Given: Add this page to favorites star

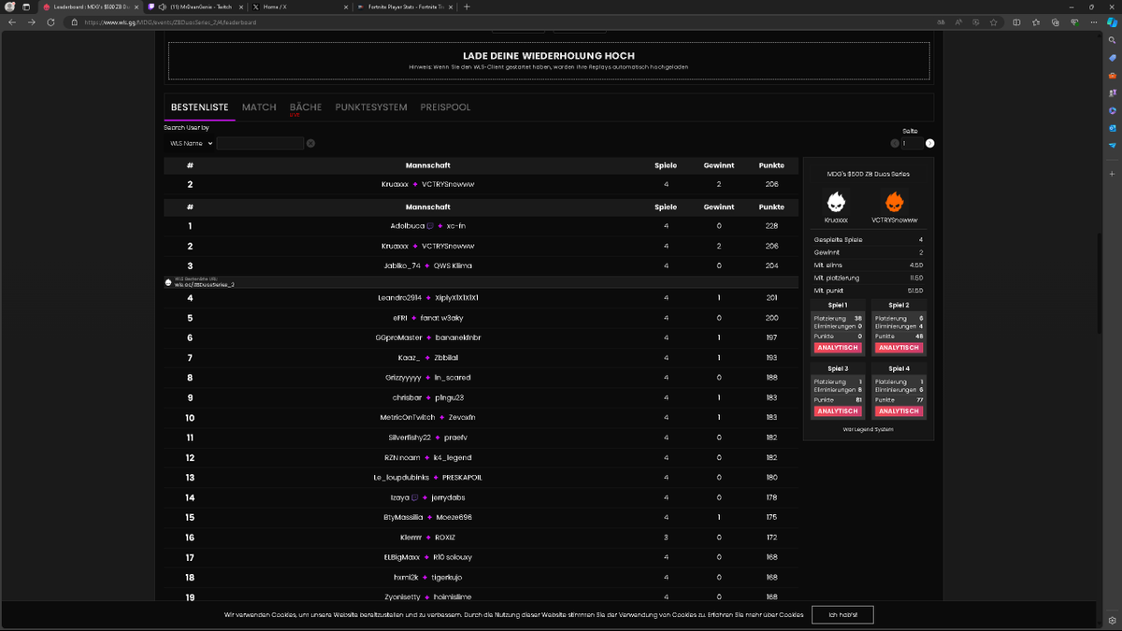Looking at the screenshot, I should coord(992,22).
